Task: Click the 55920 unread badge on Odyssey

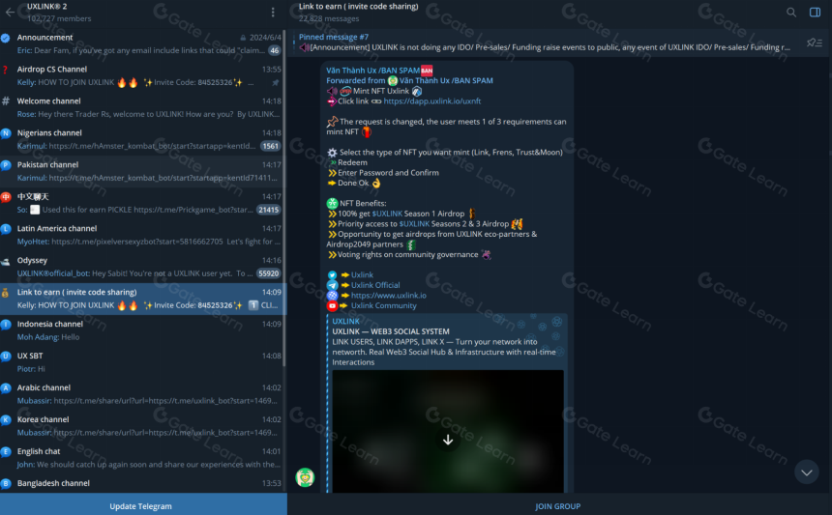Action: pyautogui.click(x=269, y=273)
